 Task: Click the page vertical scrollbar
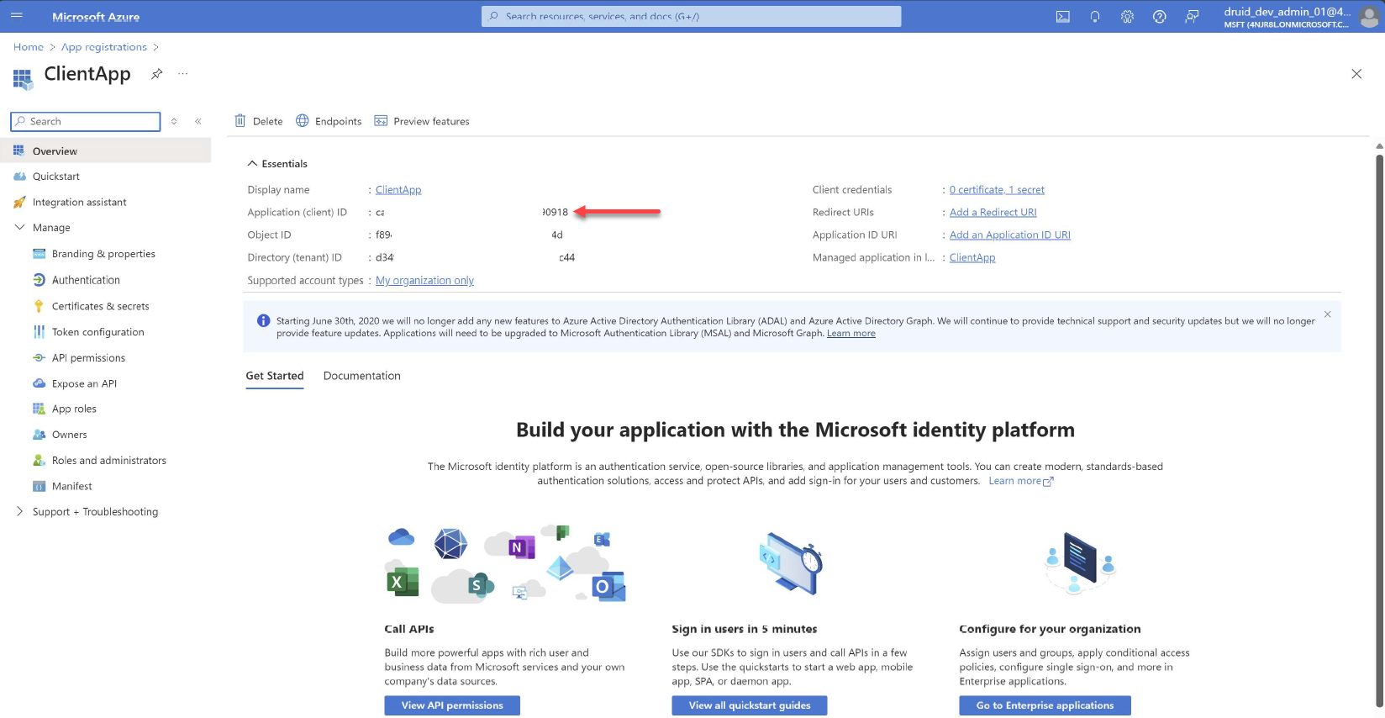[x=1379, y=429]
